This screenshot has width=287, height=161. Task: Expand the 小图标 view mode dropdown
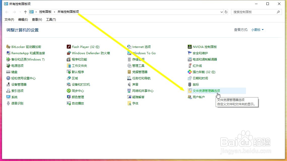[257, 30]
